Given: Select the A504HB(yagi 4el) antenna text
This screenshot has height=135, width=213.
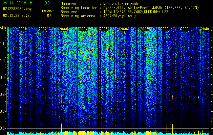Looking at the screenshot, I should pos(120,16).
